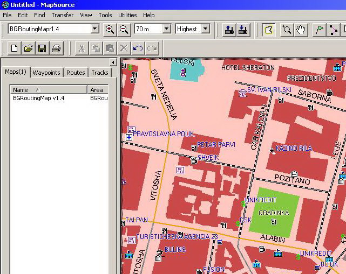Select BGRoutingMap v1.4 list row
346x274 pixels.
click(x=59, y=98)
